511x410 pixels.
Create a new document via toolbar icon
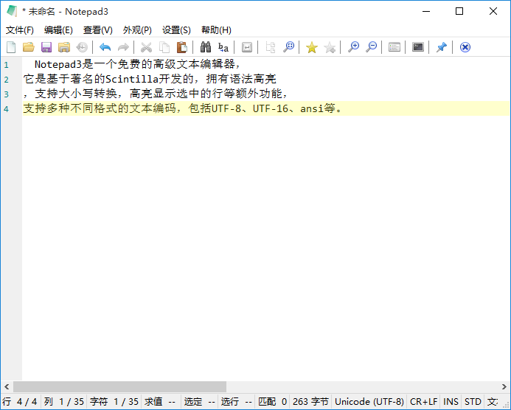[x=11, y=47]
